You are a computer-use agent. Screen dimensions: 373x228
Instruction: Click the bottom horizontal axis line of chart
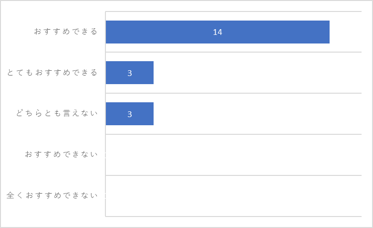pyautogui.click(x=234, y=217)
